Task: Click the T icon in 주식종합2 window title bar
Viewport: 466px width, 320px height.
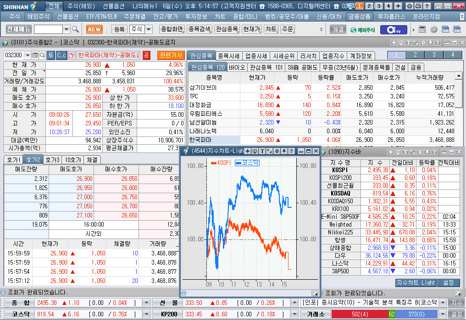Action: point(408,43)
